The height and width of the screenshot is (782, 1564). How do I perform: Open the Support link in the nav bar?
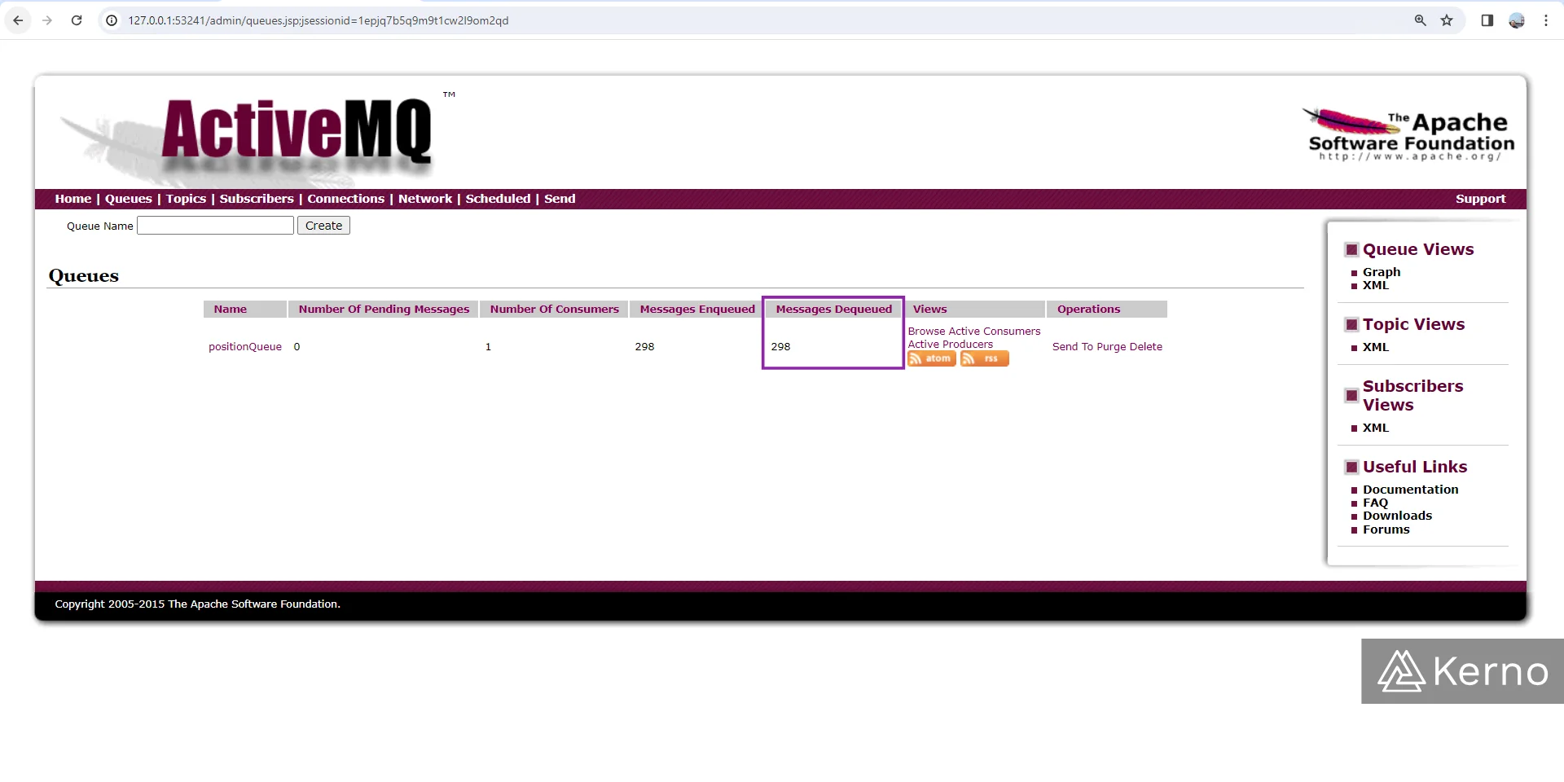(x=1481, y=199)
